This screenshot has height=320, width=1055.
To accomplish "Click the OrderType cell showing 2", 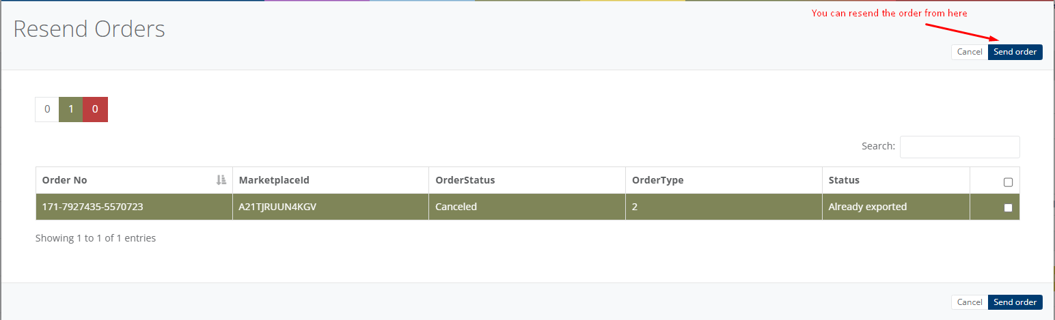I will click(x=635, y=207).
